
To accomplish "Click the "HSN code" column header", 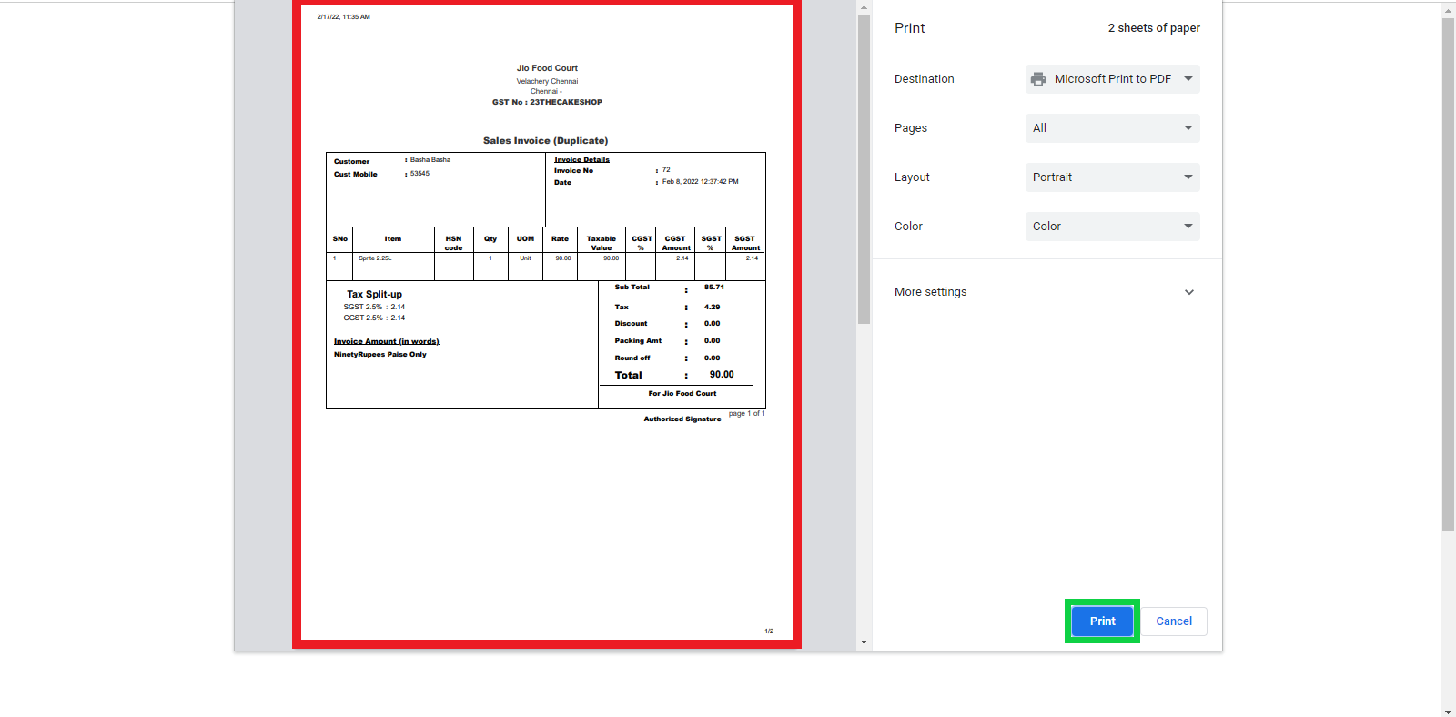I will point(453,244).
